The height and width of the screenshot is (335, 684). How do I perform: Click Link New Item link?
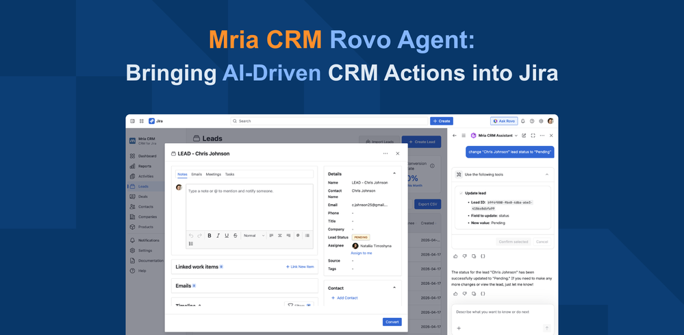point(300,266)
